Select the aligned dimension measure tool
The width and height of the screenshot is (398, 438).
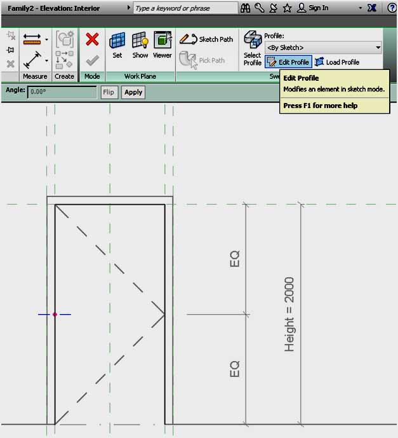32,60
